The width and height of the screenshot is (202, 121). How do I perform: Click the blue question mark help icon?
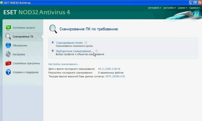click(8, 72)
